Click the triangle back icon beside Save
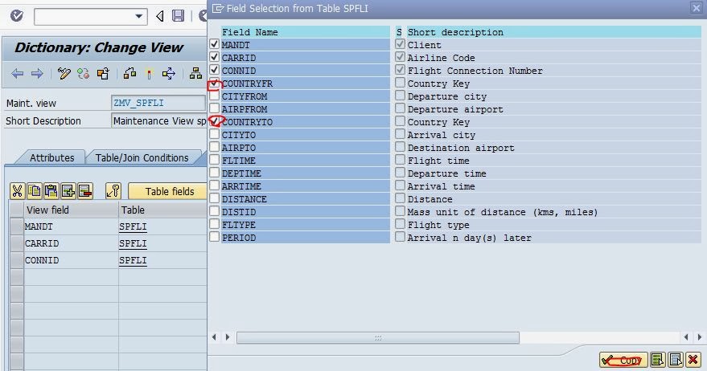707x371 pixels. [x=159, y=17]
